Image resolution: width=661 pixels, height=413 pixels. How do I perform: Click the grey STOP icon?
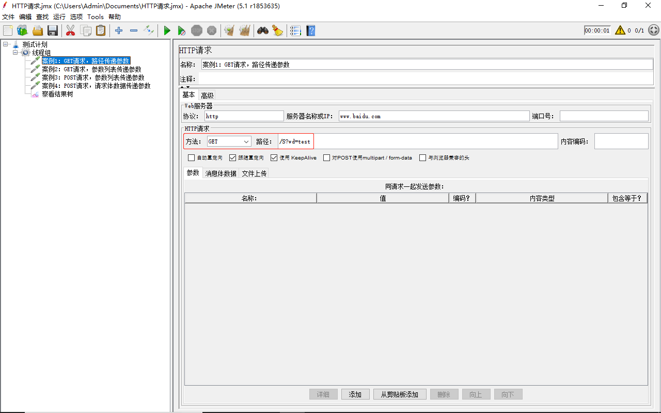197,31
